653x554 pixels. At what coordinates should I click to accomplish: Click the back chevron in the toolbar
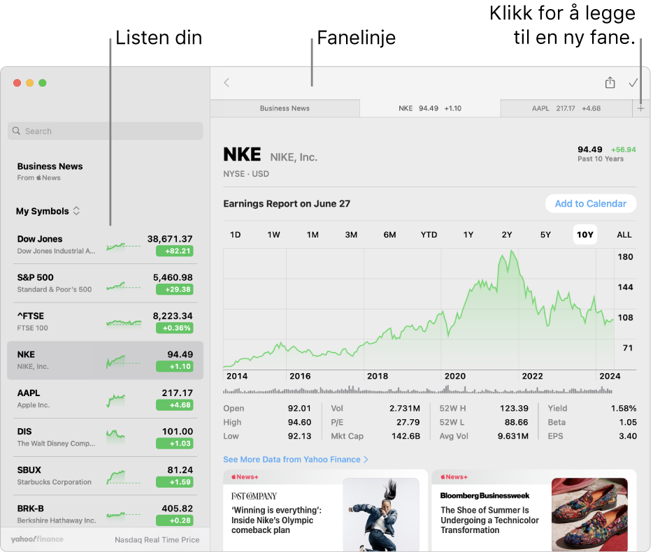[227, 83]
